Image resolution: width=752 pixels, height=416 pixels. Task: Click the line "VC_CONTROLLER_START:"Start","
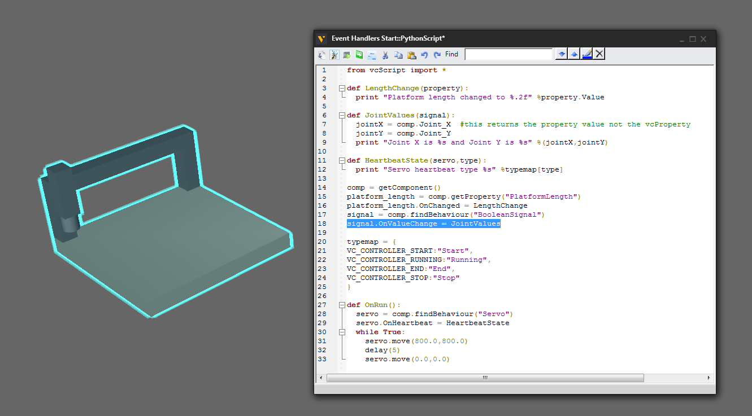point(410,251)
